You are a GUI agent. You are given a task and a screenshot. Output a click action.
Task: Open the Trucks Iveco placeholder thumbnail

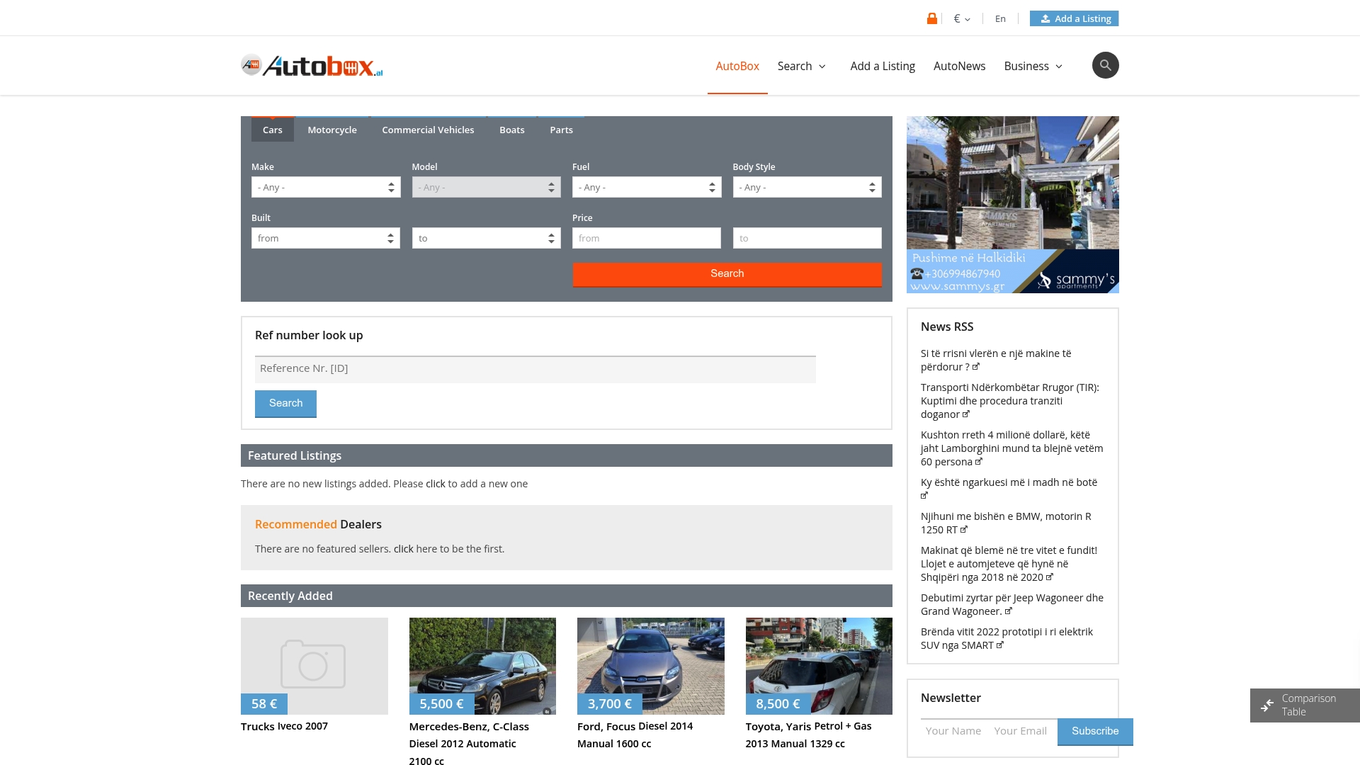click(314, 666)
